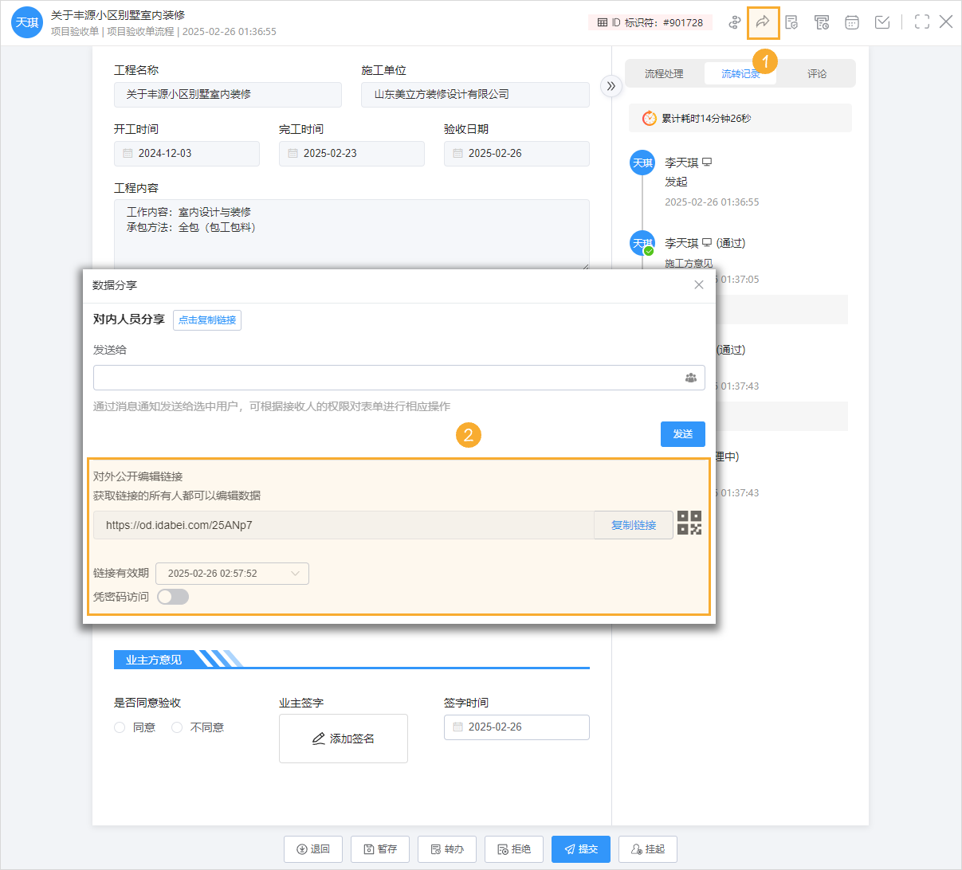Enable the 凭密码访问 password switch

tap(172, 596)
